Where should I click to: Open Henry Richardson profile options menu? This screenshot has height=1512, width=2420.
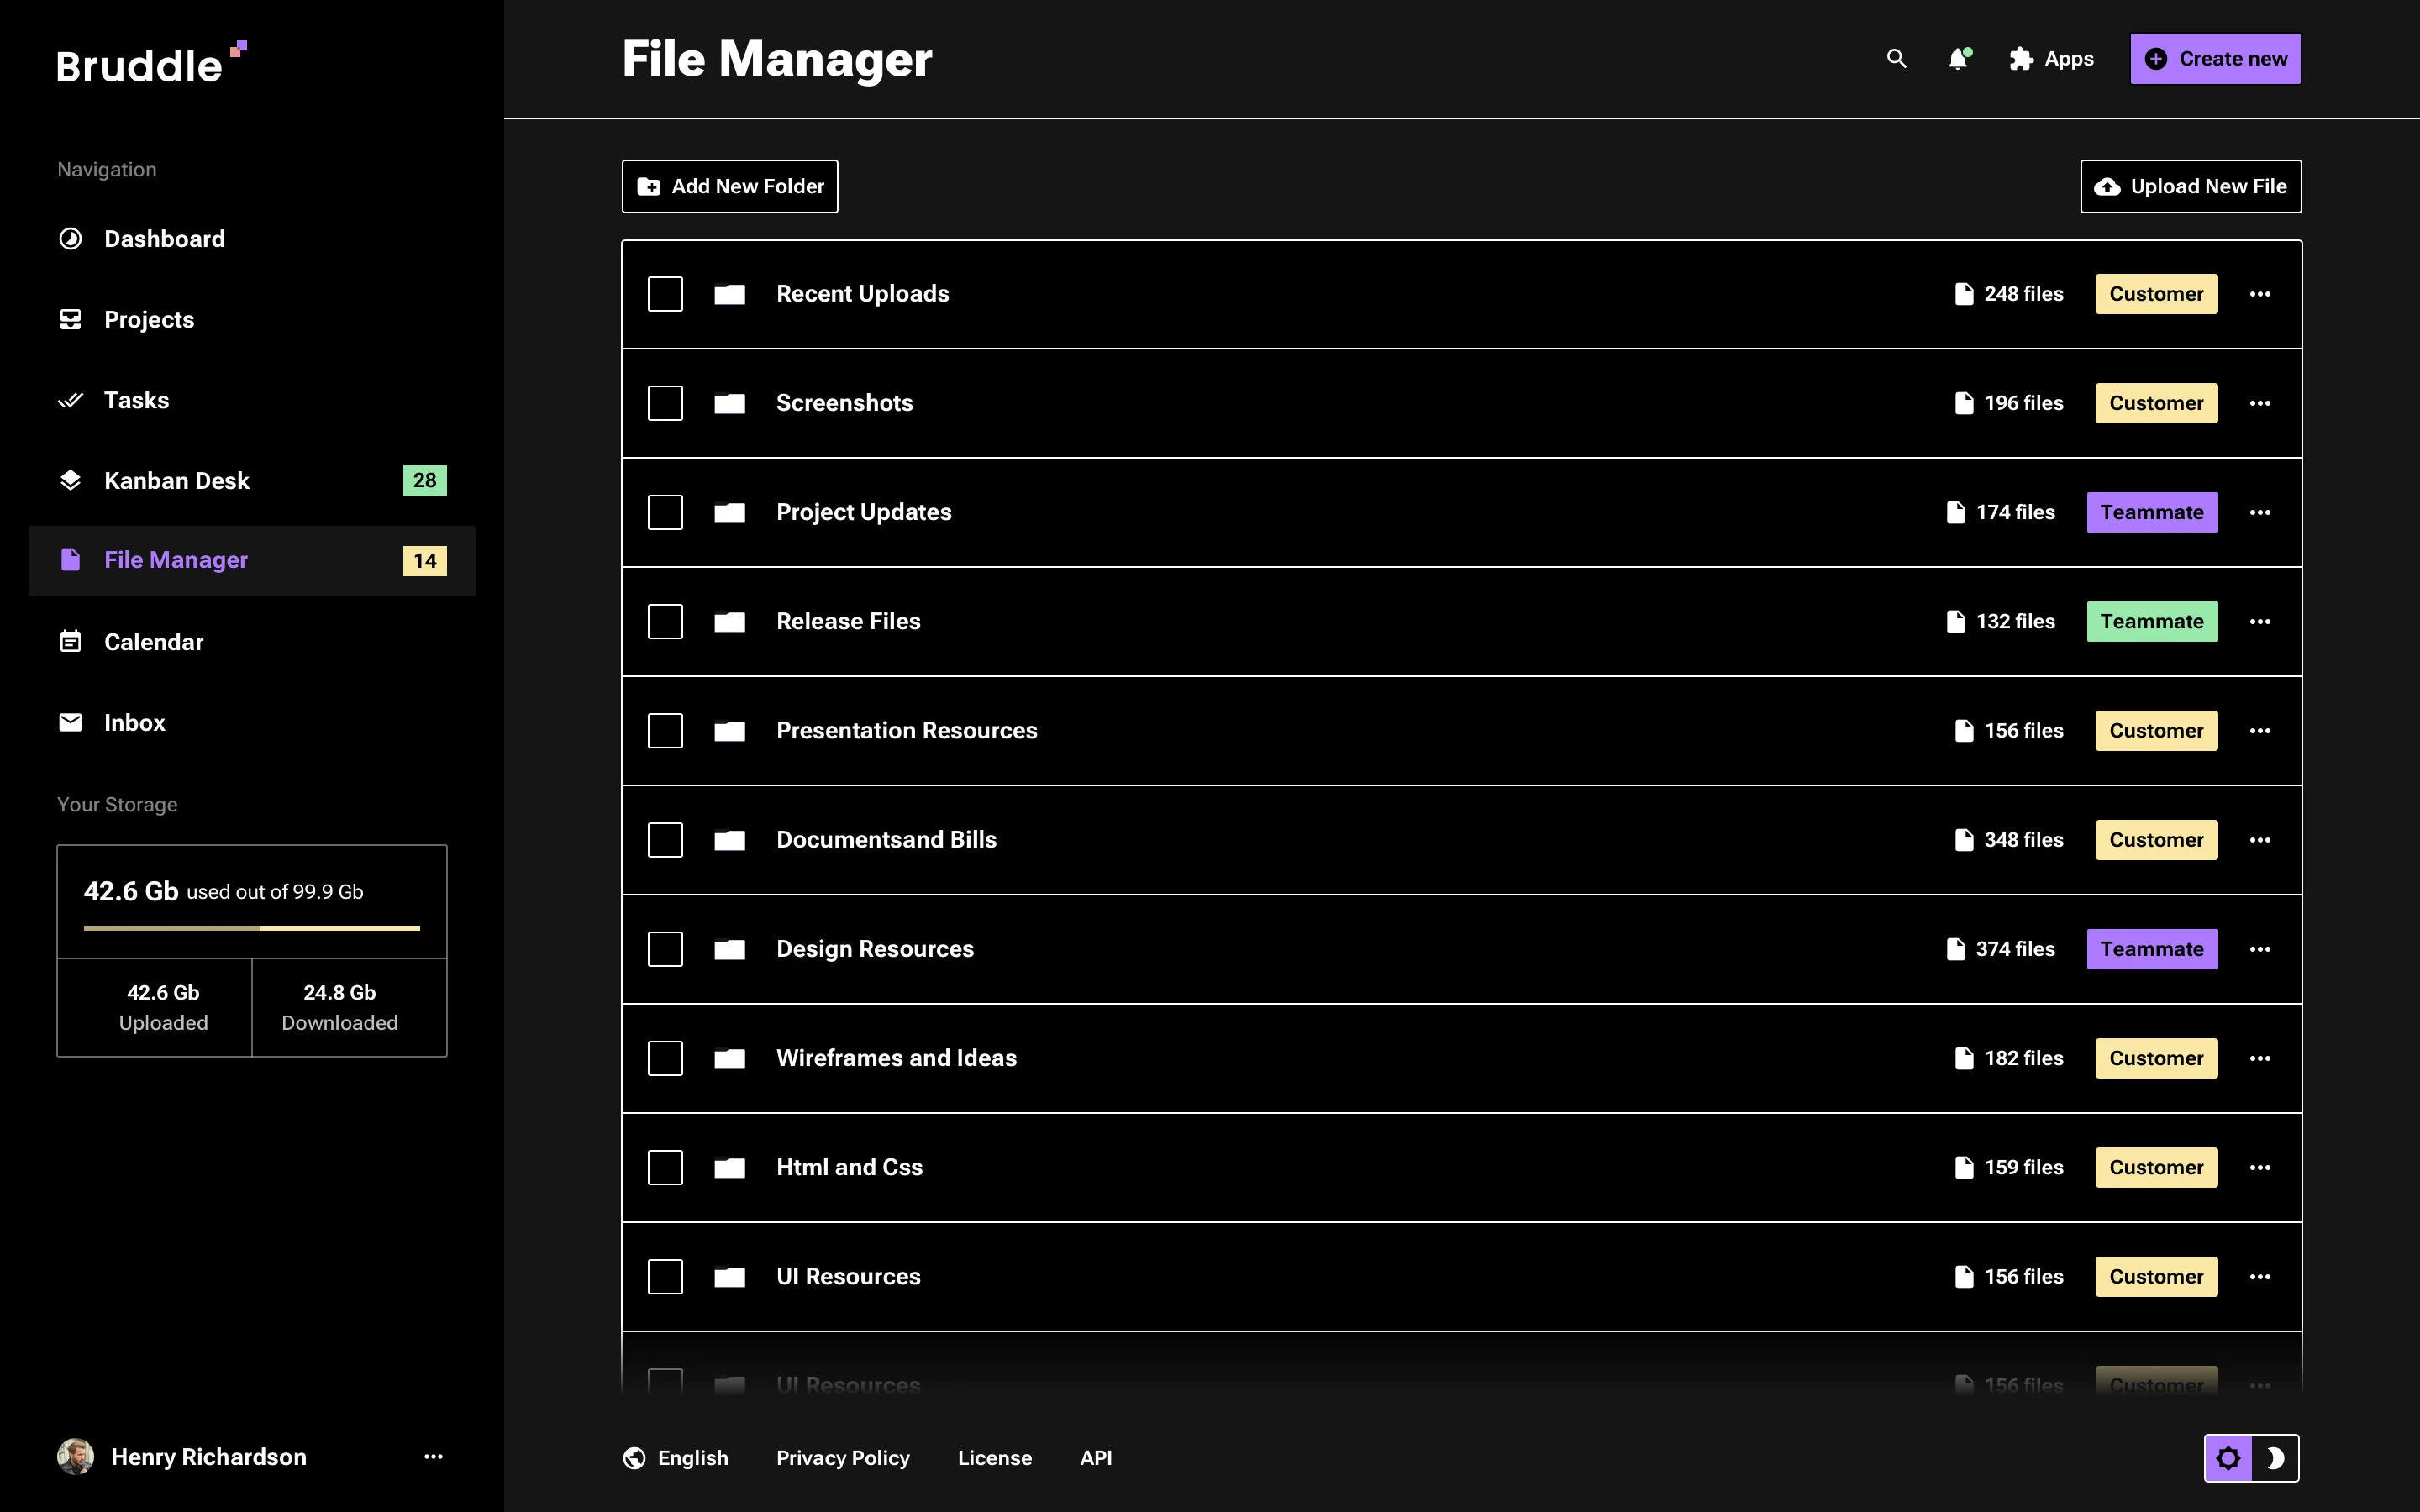coord(433,1457)
